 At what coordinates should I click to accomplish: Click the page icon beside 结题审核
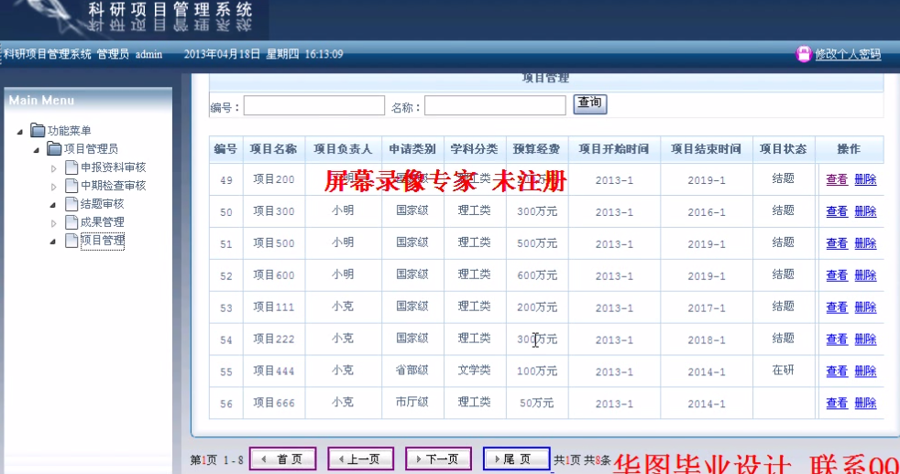[71, 204]
